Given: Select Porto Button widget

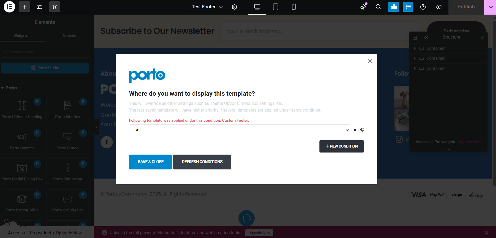Looking at the screenshot, I should point(68,141).
